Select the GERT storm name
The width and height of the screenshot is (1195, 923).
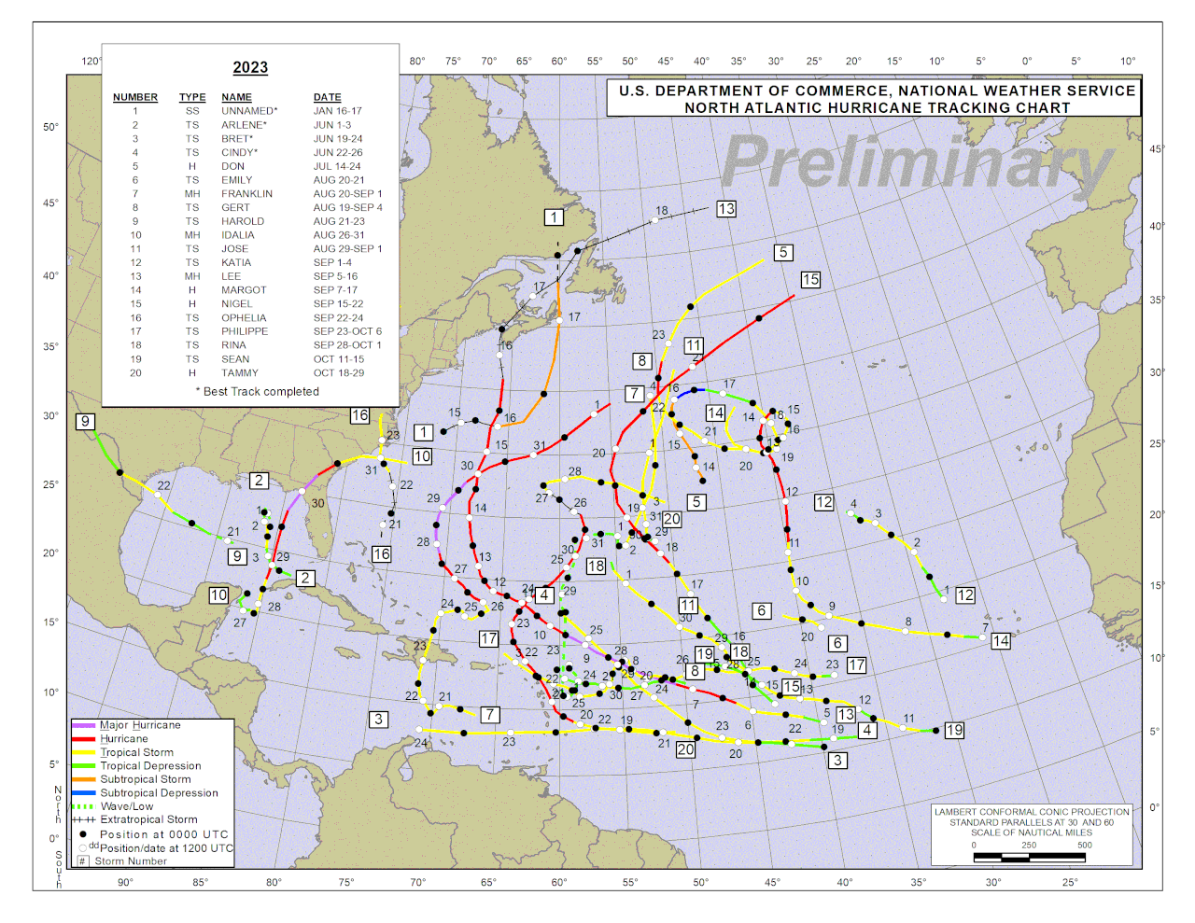pyautogui.click(x=235, y=208)
